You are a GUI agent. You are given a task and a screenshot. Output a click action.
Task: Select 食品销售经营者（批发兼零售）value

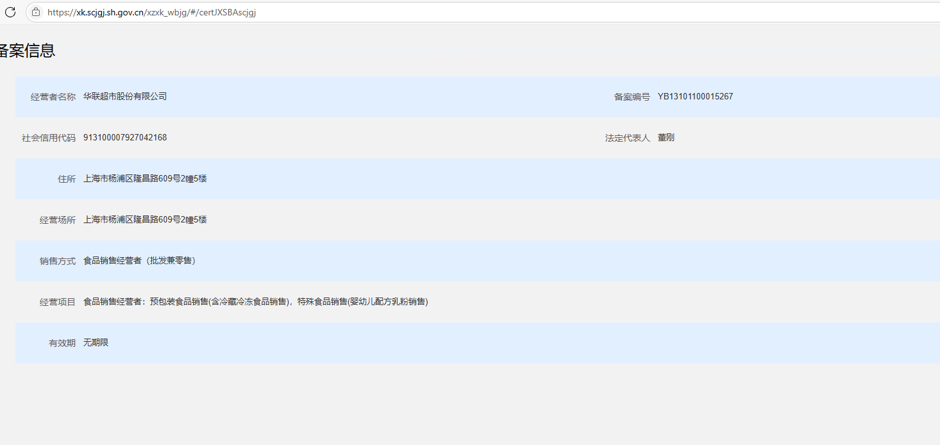point(140,260)
